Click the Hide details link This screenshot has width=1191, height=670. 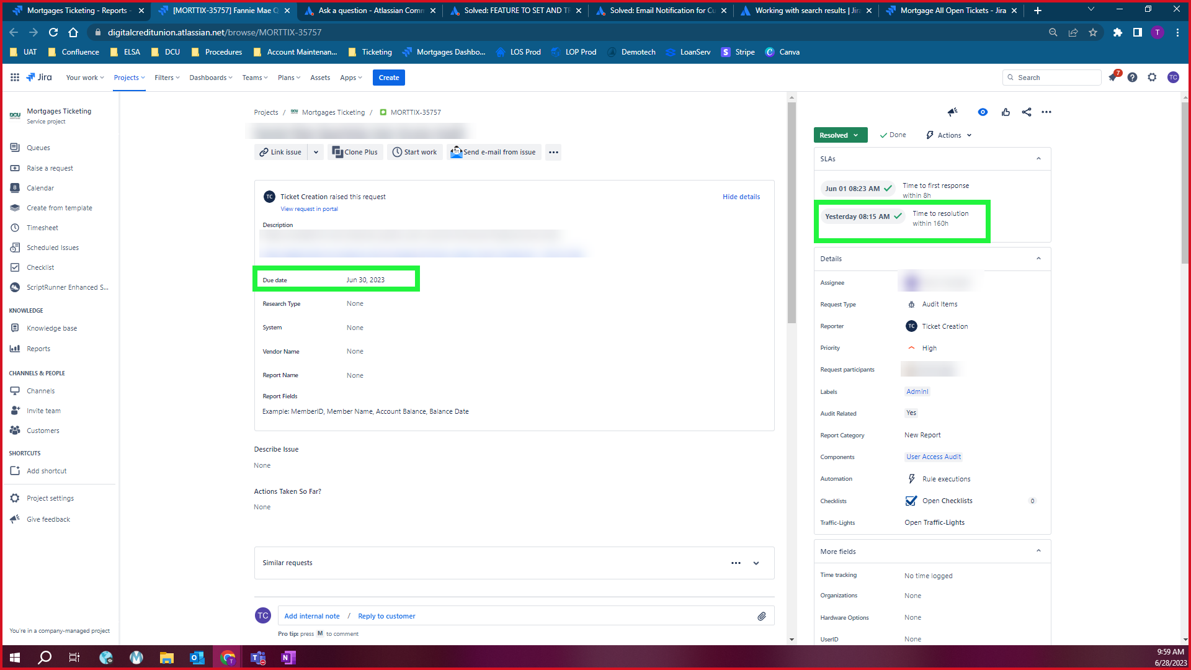tap(741, 197)
